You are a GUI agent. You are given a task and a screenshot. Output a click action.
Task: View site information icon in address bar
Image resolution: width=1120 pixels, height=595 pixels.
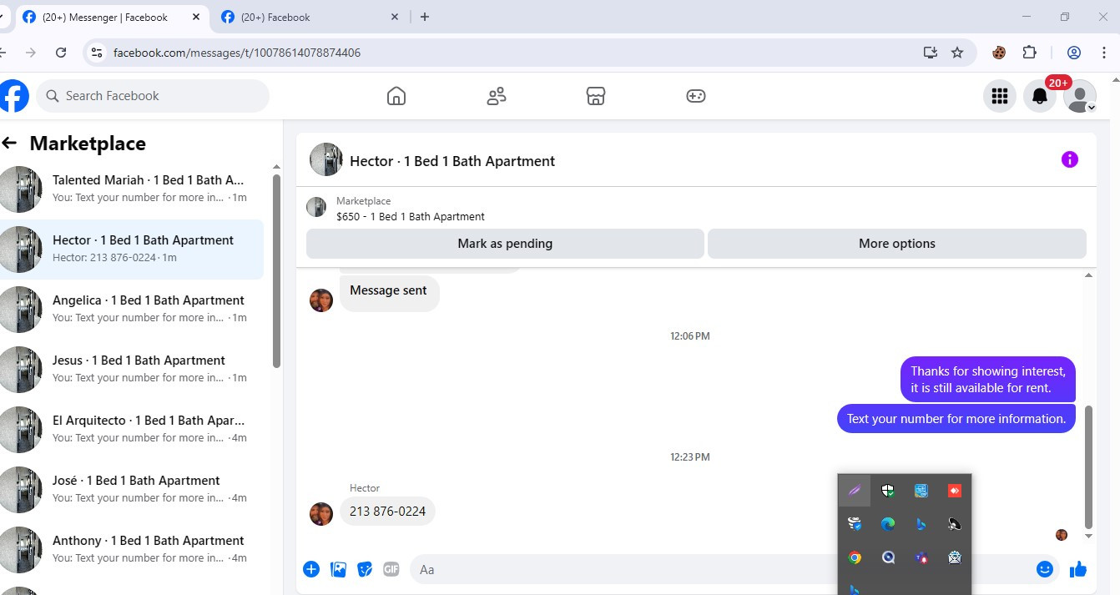click(x=97, y=53)
